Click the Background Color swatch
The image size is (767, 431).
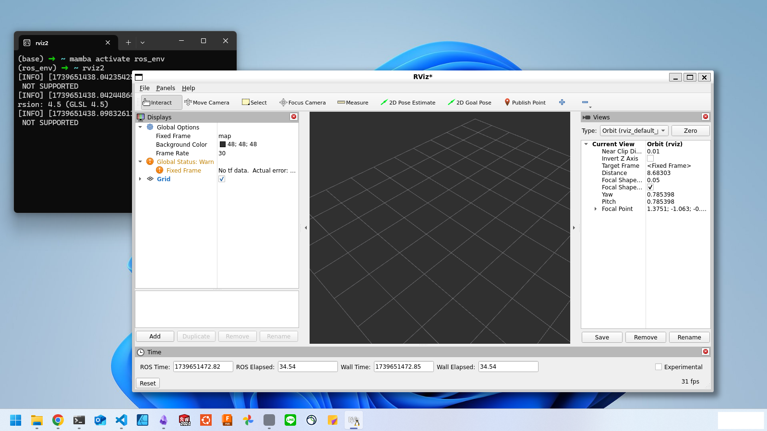pos(223,144)
